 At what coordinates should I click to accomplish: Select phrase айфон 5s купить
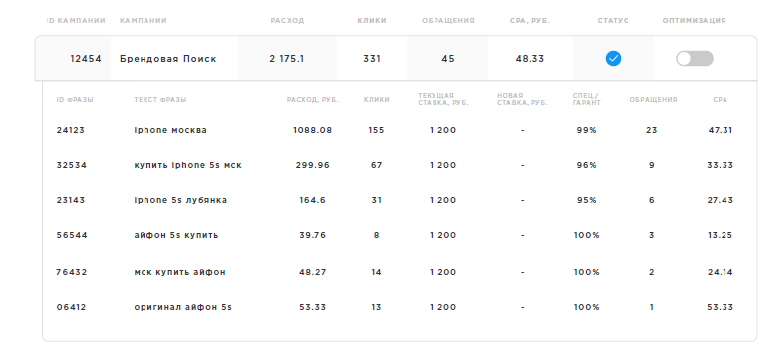(x=175, y=236)
